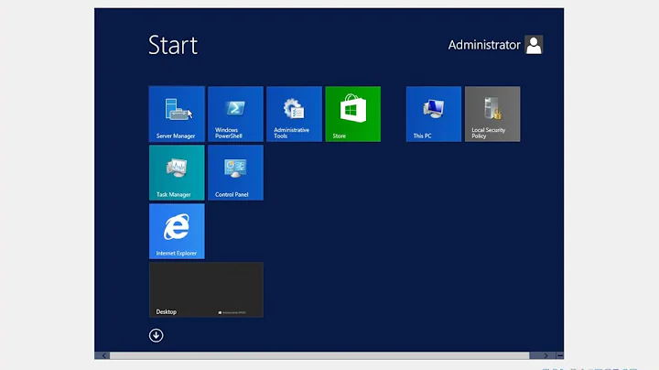Show all apps with down arrow
Viewport: 659px width, 370px height.
point(156,335)
